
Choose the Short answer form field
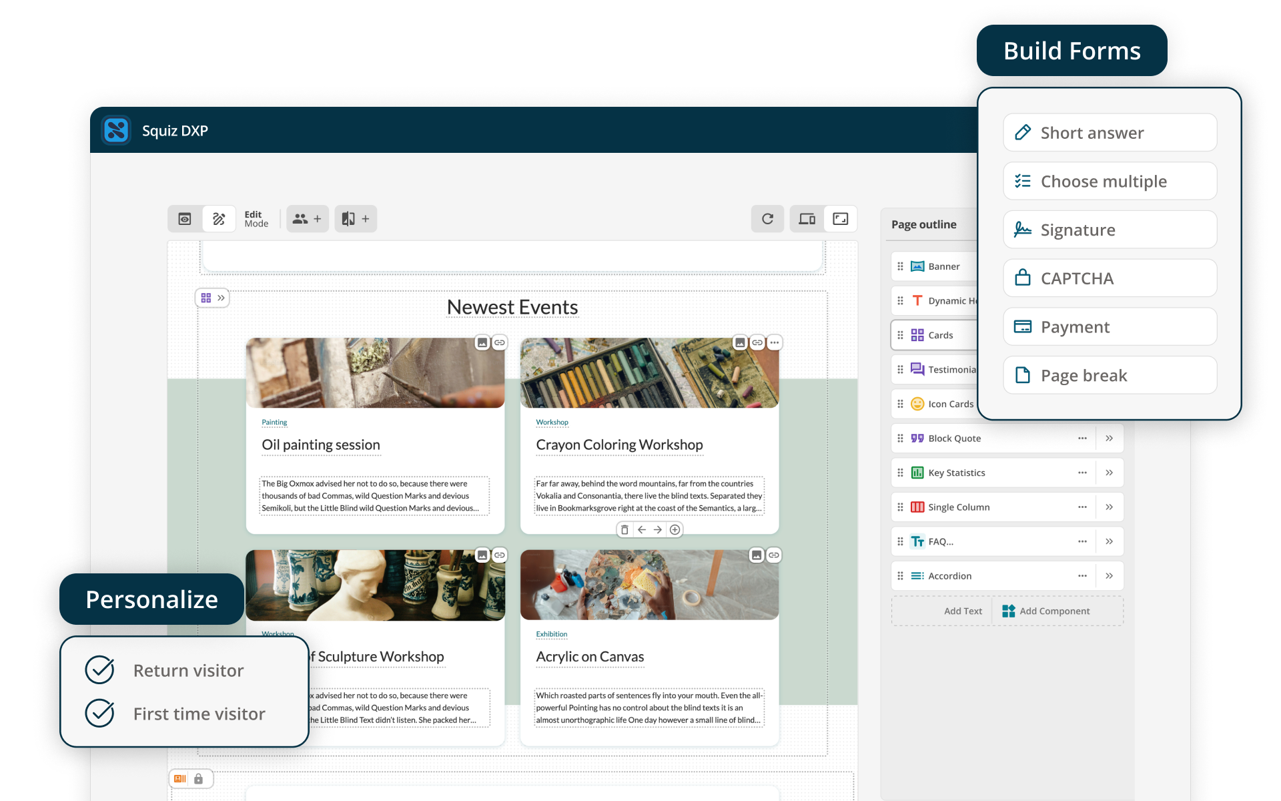pos(1110,133)
